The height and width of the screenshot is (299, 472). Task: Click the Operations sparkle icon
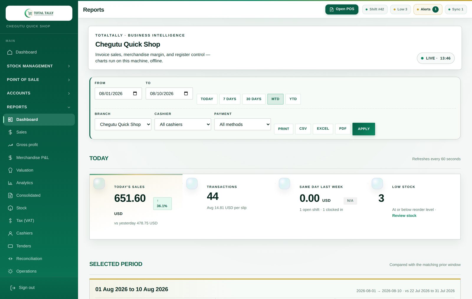(x=10, y=271)
